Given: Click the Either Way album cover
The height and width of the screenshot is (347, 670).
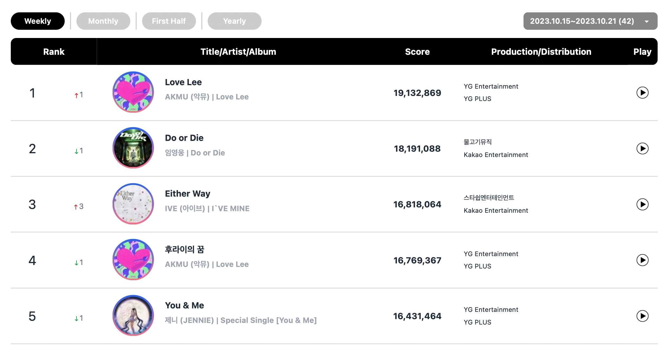Looking at the screenshot, I should (133, 204).
